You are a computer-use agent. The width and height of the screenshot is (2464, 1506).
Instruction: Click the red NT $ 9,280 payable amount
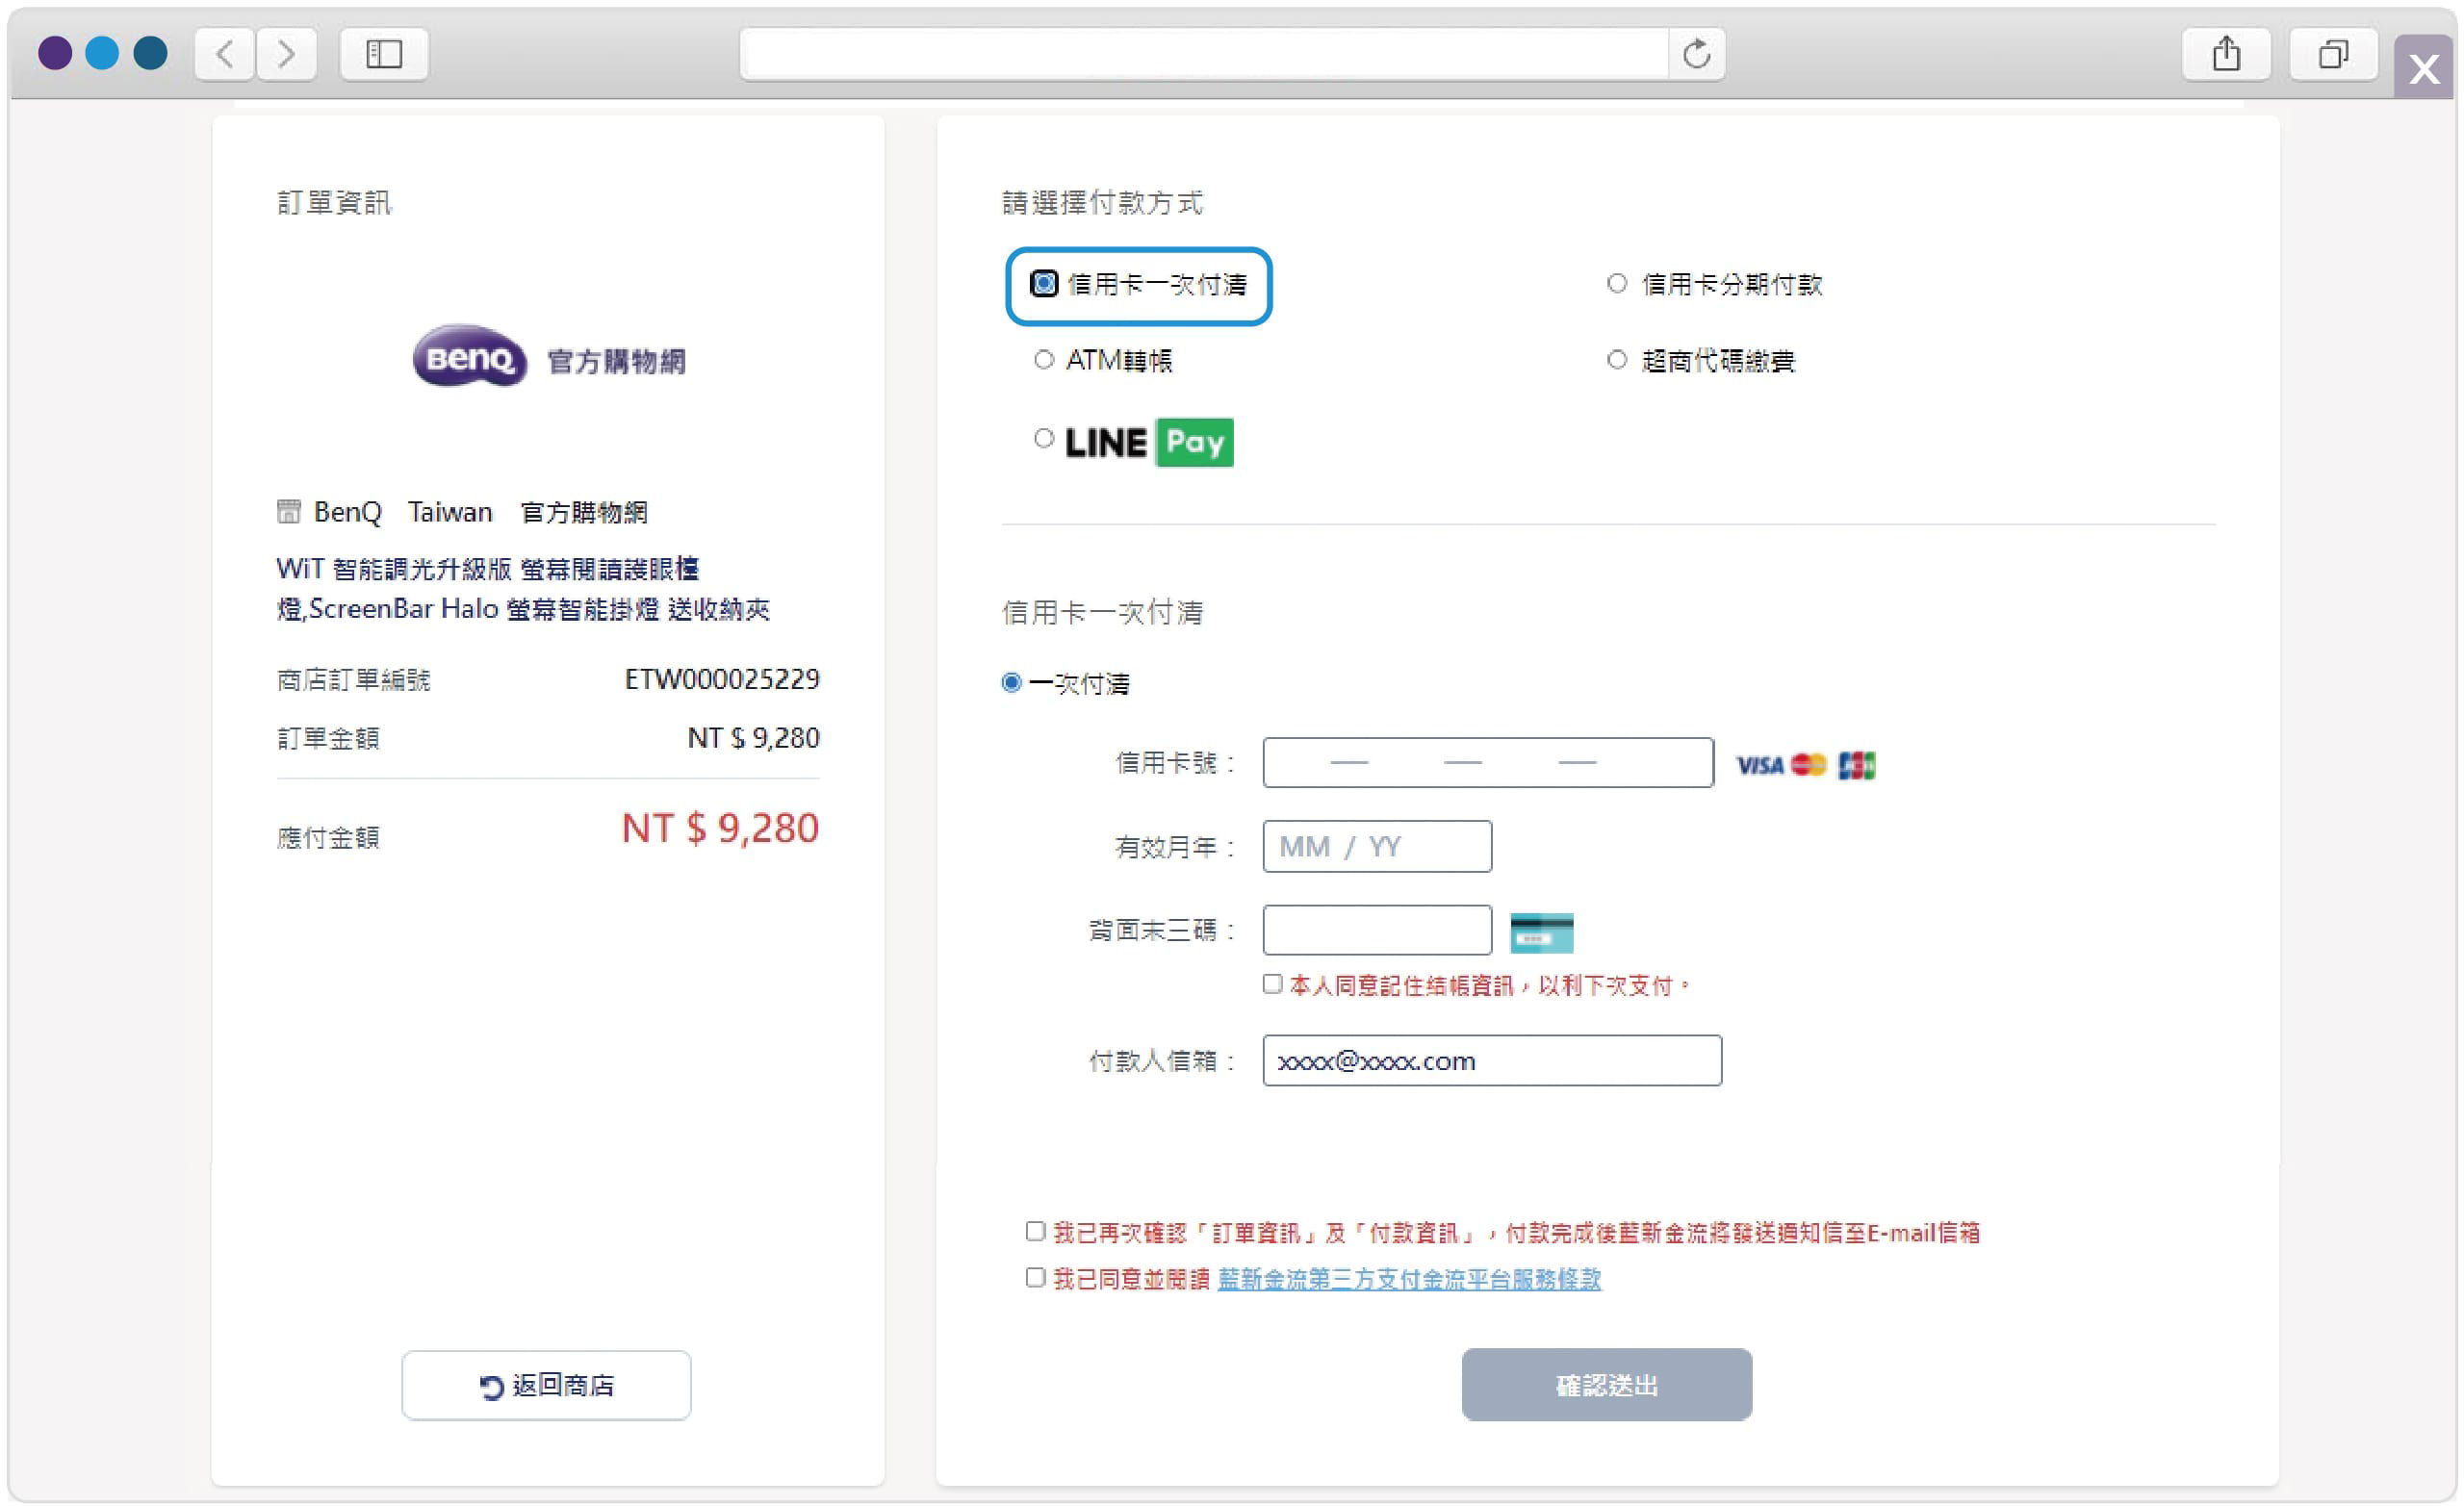[720, 828]
